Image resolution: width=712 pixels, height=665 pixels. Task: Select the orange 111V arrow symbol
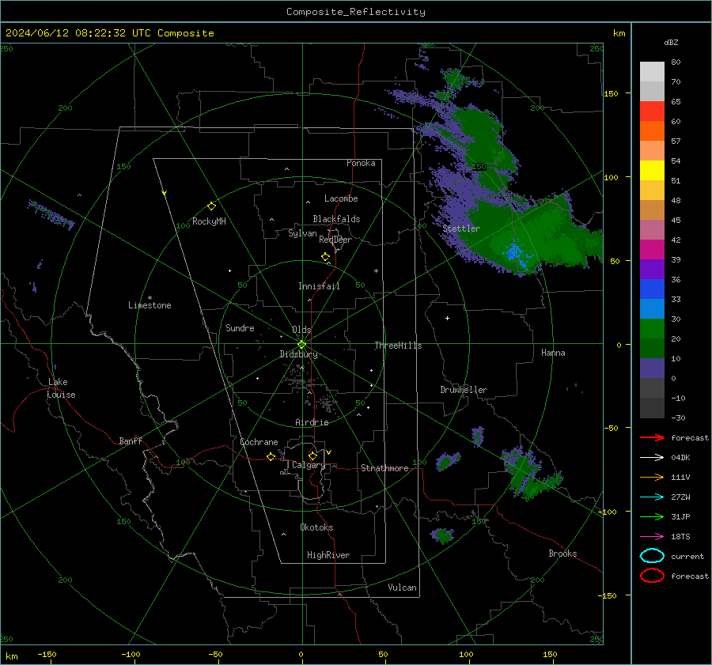(x=652, y=477)
